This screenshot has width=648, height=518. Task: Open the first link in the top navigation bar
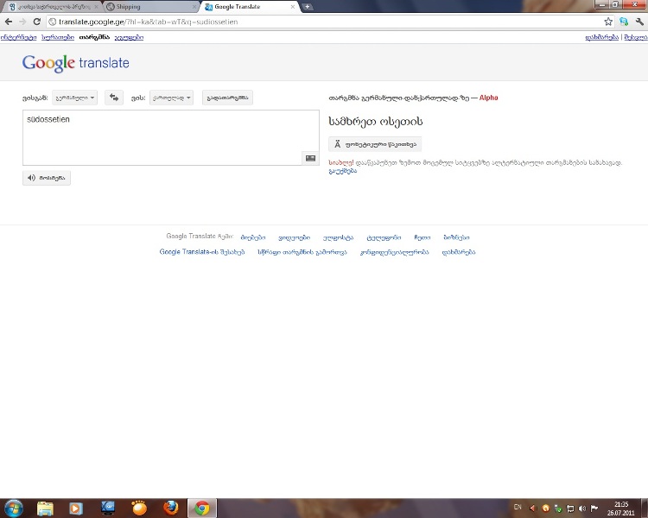point(19,37)
